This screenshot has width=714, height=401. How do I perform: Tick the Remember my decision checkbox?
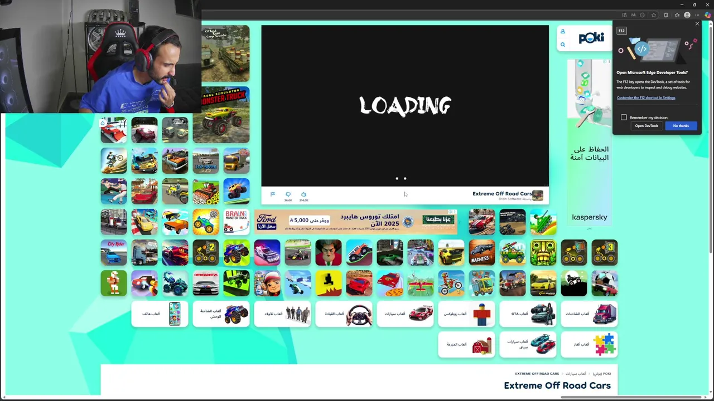coord(624,118)
